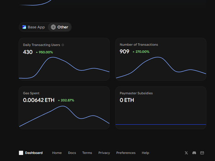Click the Gas Spent card title
The width and height of the screenshot is (215, 161).
coord(31,93)
